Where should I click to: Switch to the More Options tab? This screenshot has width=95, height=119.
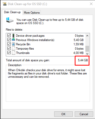click(x=32, y=13)
